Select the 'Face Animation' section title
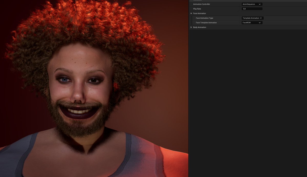The image size is (307, 177). click(x=200, y=13)
